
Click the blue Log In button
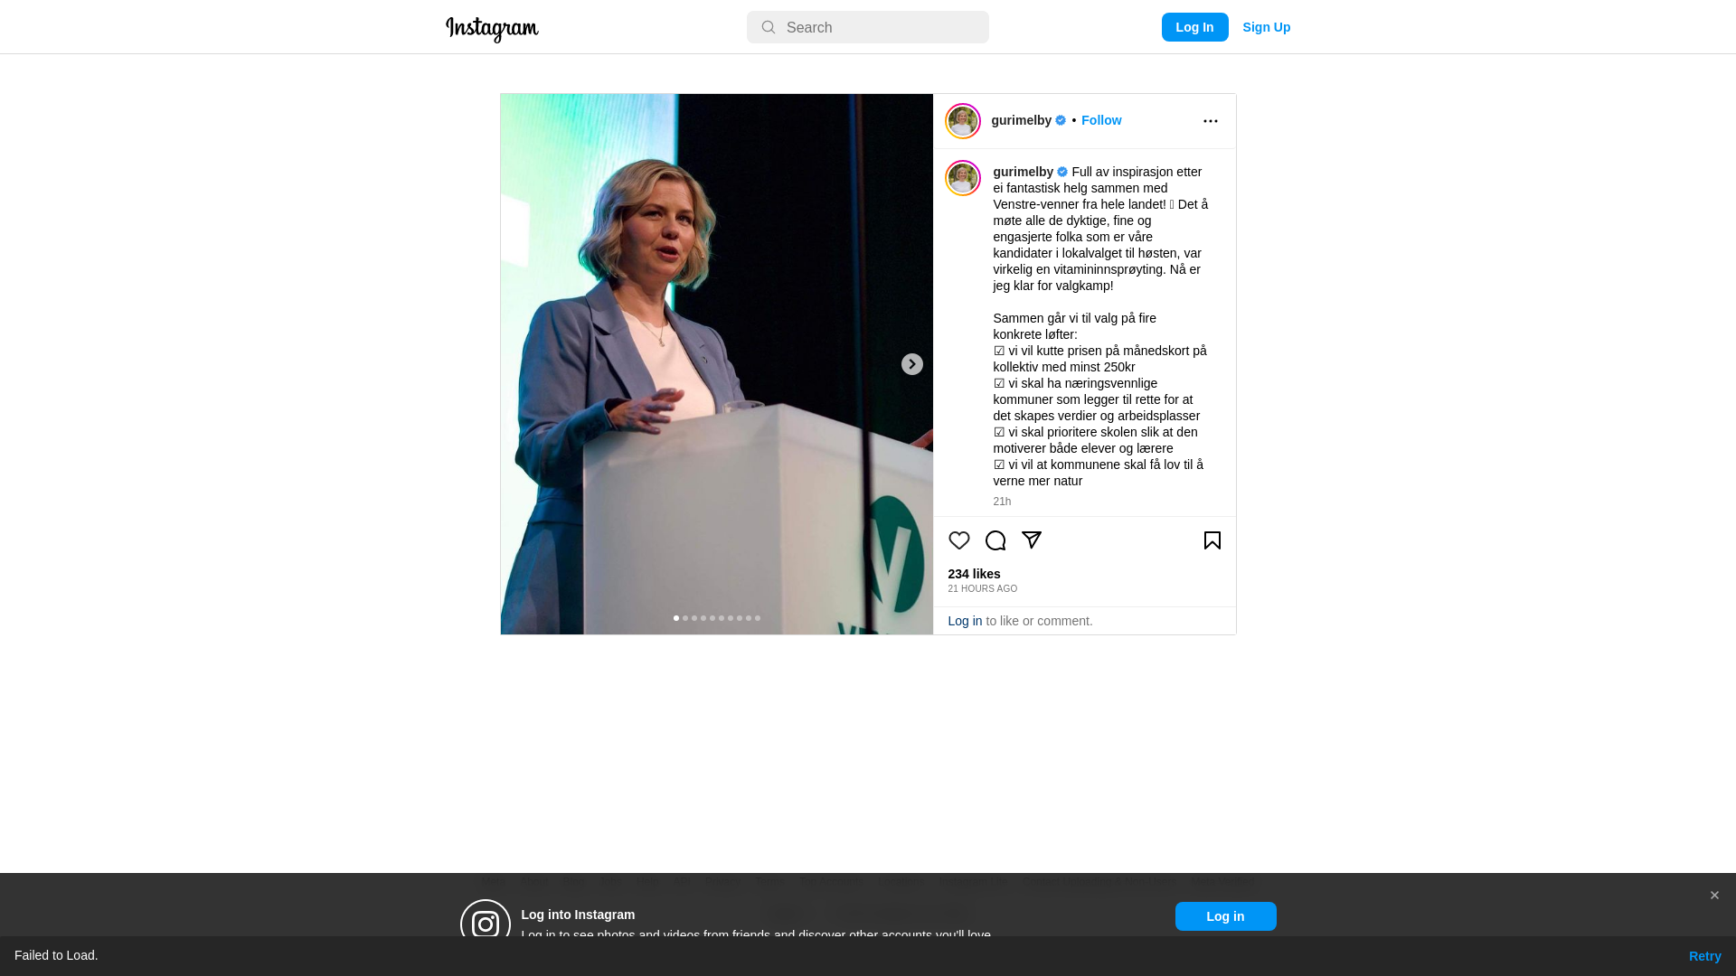pos(1195,27)
